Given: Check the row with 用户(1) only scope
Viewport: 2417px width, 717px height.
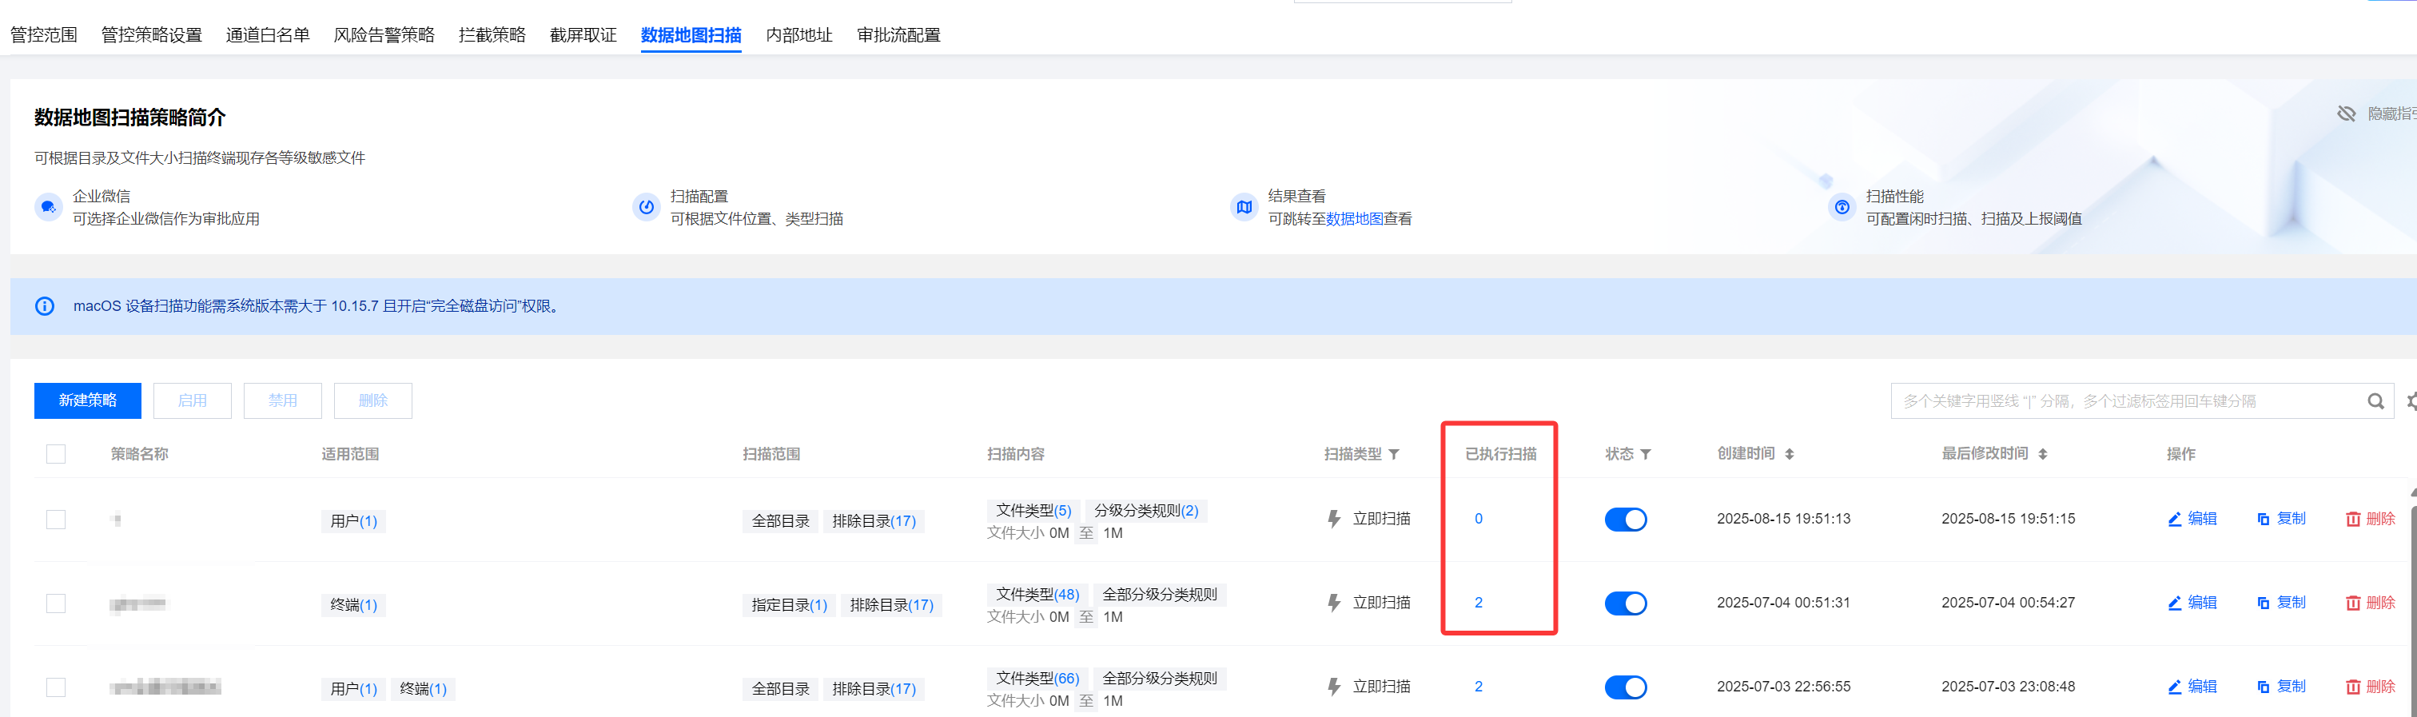Looking at the screenshot, I should tap(56, 520).
